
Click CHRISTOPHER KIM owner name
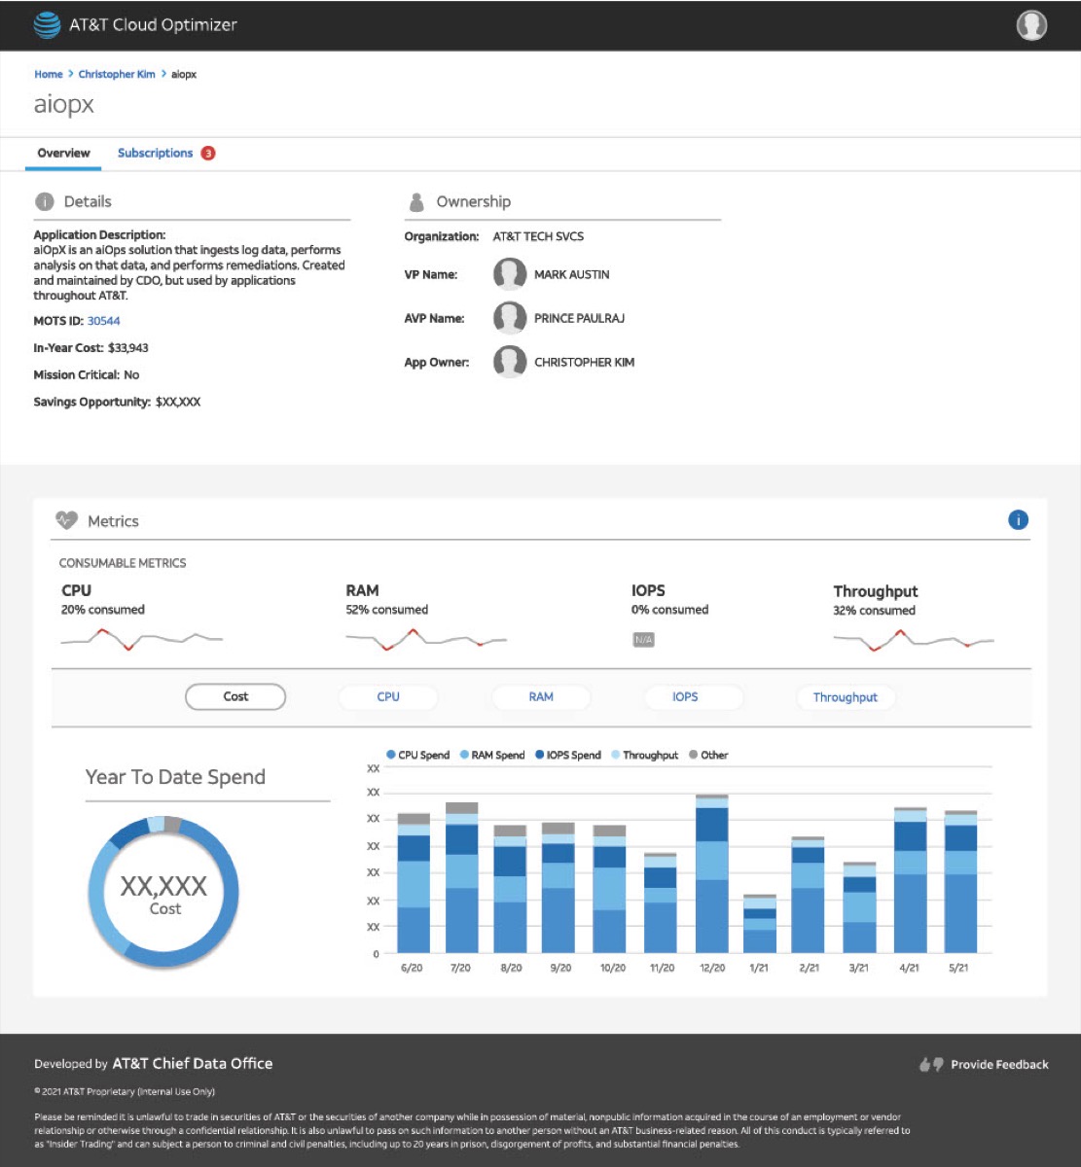pos(584,363)
